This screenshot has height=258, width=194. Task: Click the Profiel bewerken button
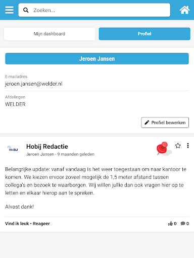[165, 122]
